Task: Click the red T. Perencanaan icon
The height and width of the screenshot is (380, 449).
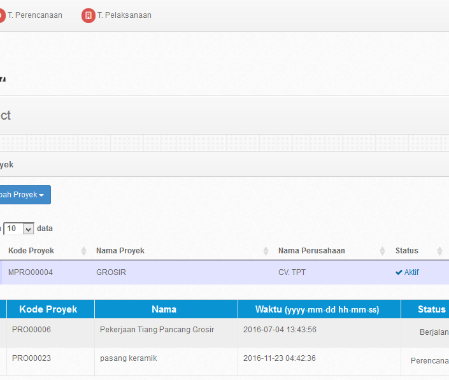Action: coord(1,15)
